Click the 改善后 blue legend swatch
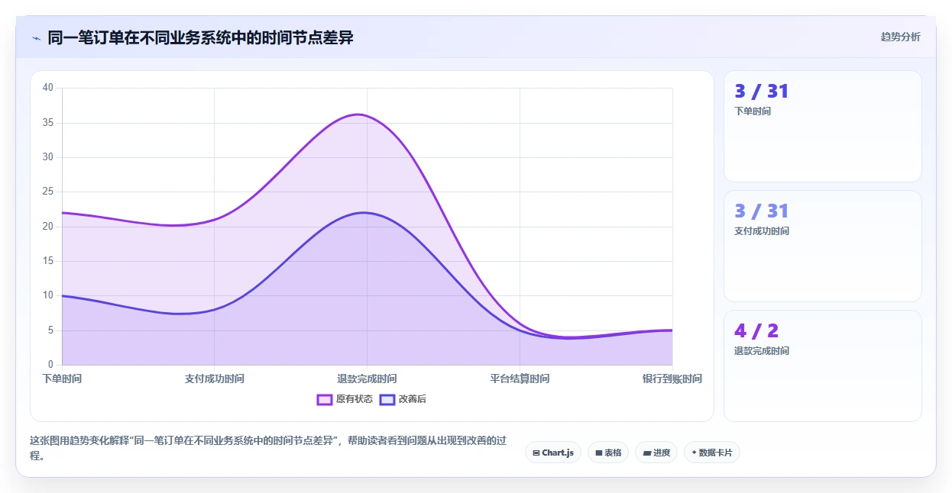 [x=387, y=399]
